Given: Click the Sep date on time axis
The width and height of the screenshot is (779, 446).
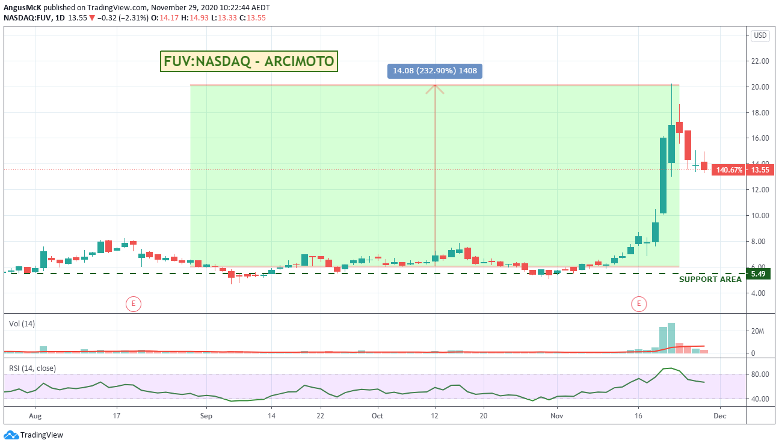Looking at the screenshot, I should pyautogui.click(x=206, y=415).
